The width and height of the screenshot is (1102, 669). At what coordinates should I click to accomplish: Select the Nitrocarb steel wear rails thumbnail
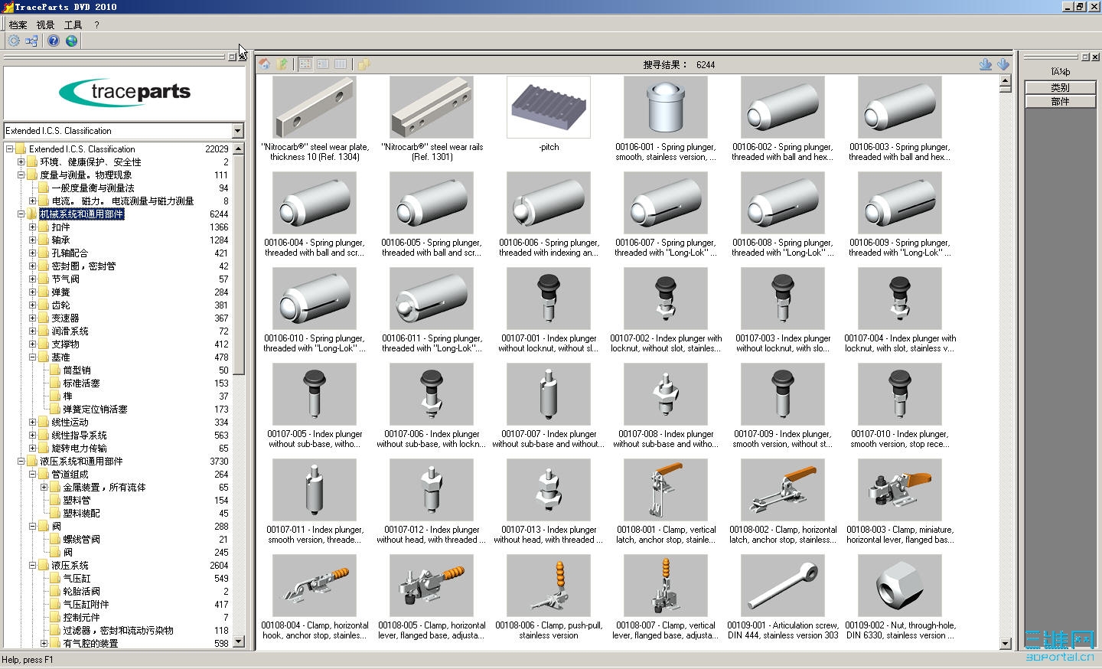click(x=432, y=107)
